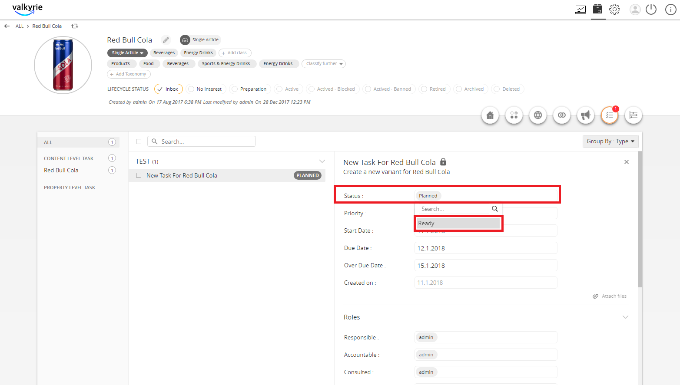
Task: Open the Classify further dropdown
Action: coord(324,64)
